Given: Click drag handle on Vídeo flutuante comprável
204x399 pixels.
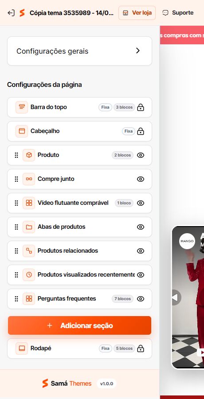Looking at the screenshot, I should click(x=16, y=203).
